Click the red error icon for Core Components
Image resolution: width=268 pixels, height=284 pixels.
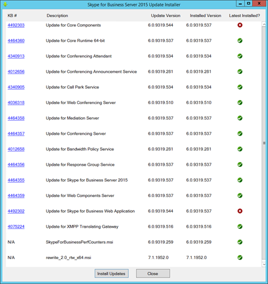pos(240,25)
